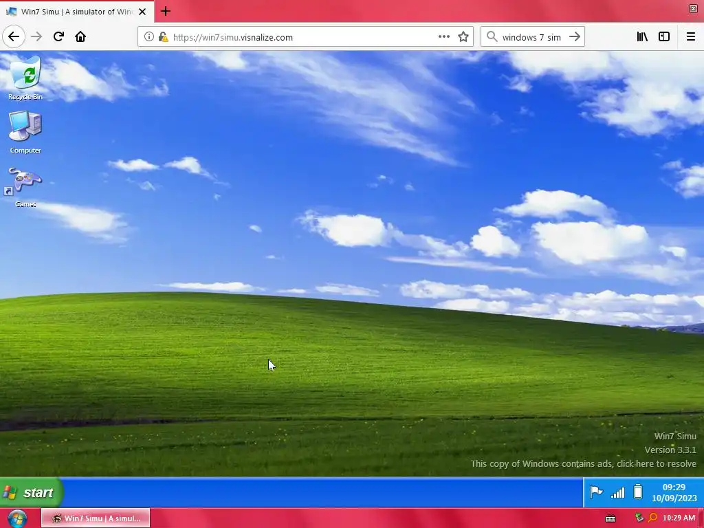
Task: Open the XP-style start button
Action: [32, 492]
